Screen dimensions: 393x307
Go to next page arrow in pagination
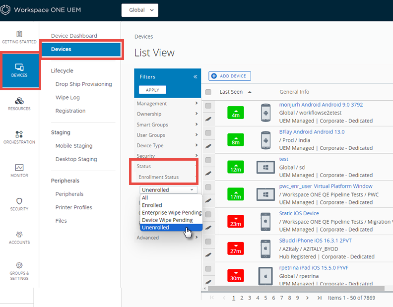(307, 298)
